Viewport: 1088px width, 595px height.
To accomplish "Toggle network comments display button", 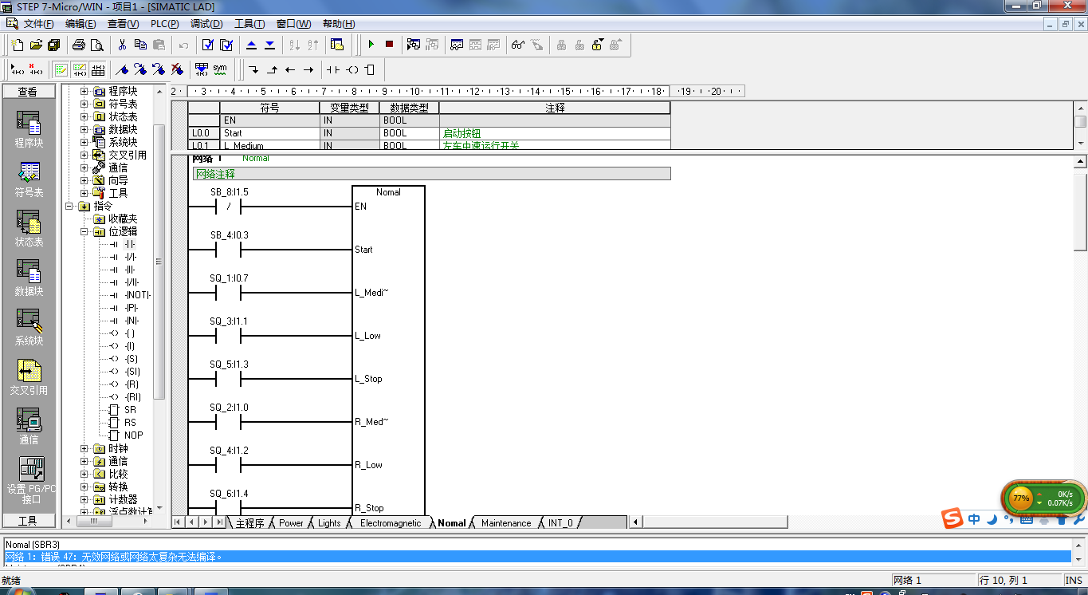I will point(79,69).
